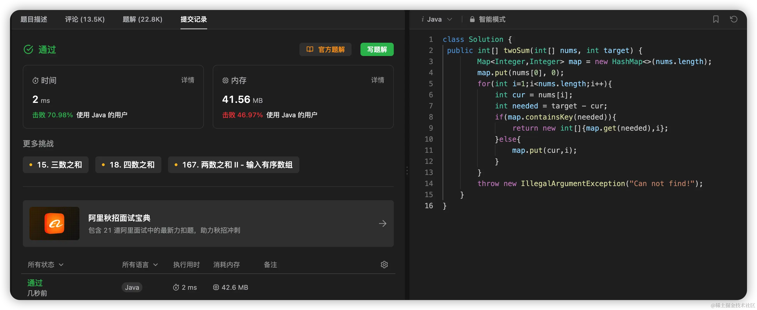The image size is (757, 310).
Task: Open the 所有语言 language filter dropdown
Action: tap(140, 265)
